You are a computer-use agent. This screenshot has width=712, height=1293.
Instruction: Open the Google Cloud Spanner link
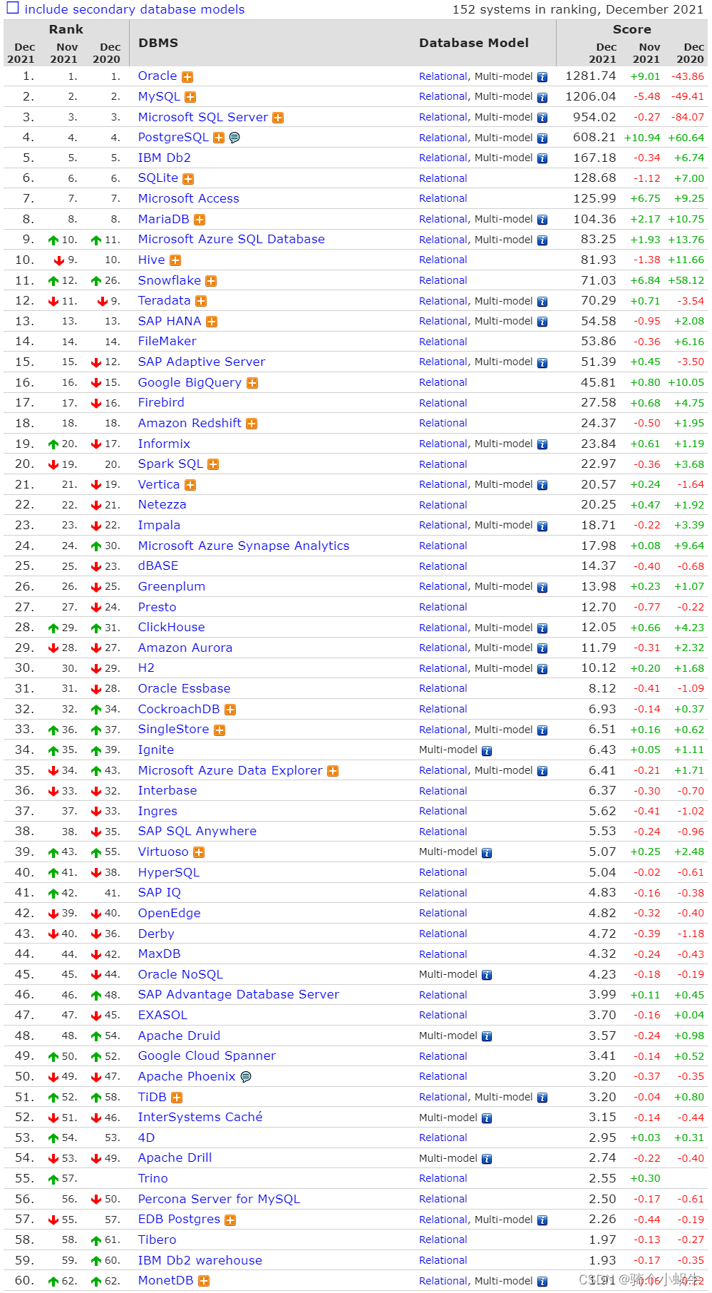(x=207, y=1056)
